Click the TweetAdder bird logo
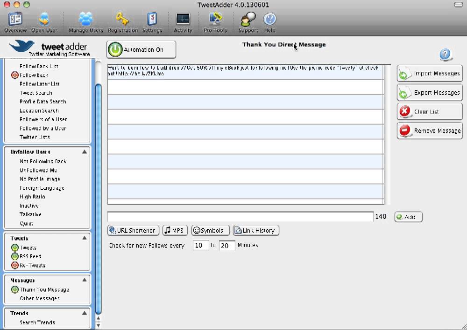Viewport: 467px width, 330px height. [x=21, y=46]
